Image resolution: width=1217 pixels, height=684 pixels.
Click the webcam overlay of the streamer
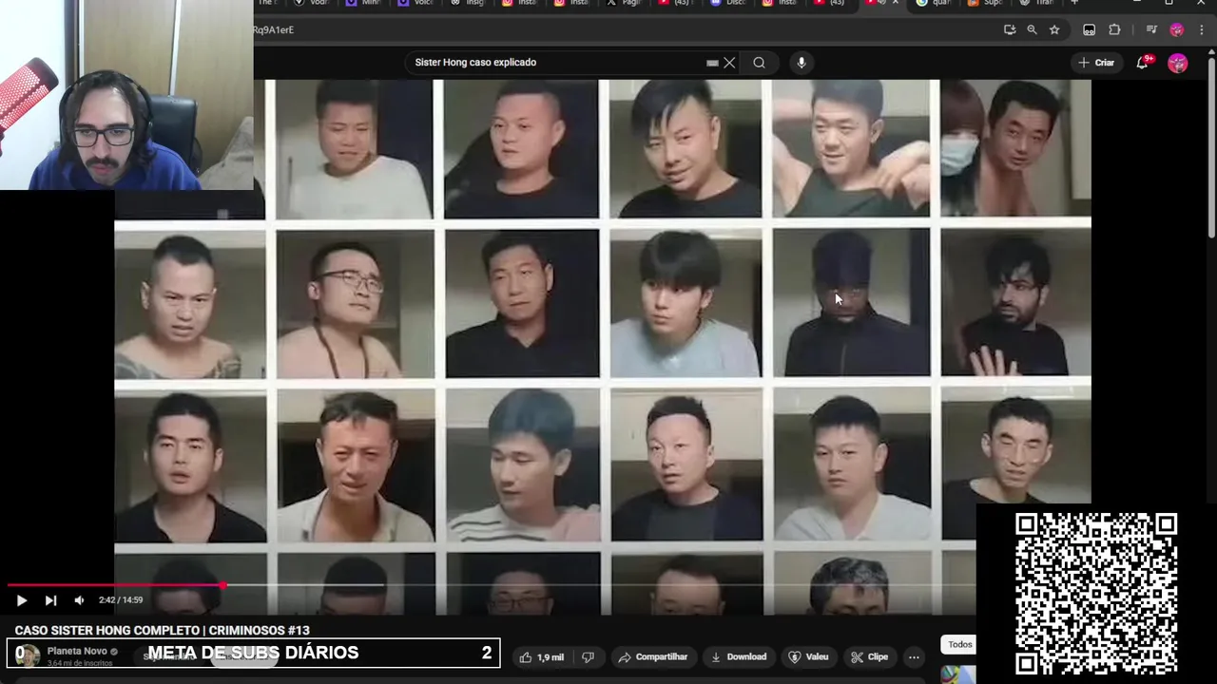pos(126,95)
